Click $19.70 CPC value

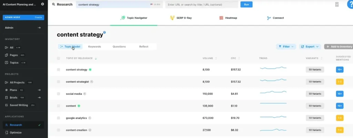pyautogui.click(x=235, y=118)
